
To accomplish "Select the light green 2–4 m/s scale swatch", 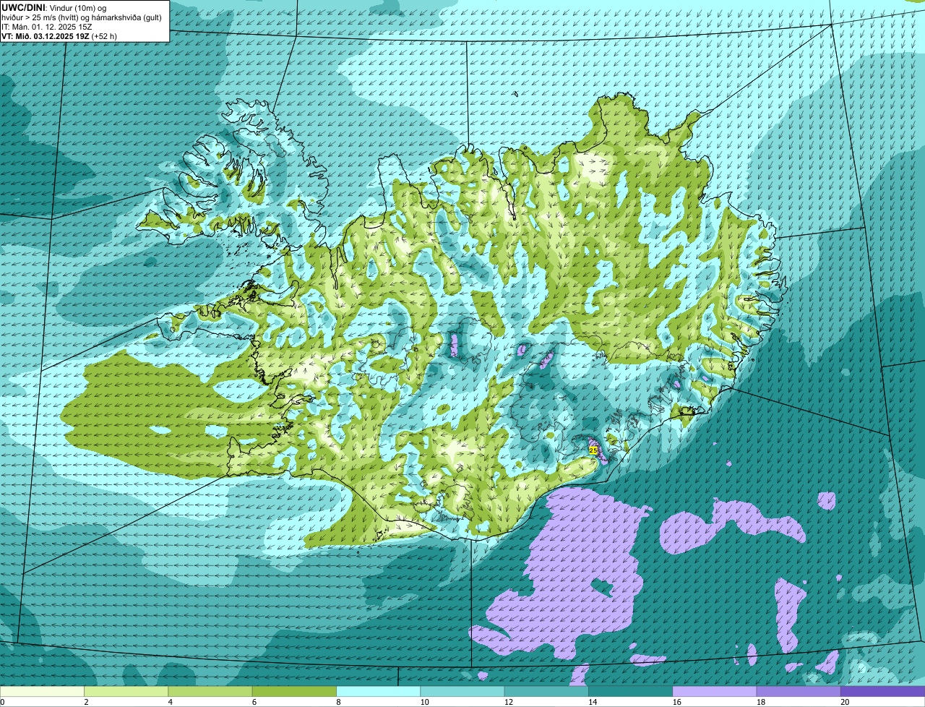I will pos(126,692).
